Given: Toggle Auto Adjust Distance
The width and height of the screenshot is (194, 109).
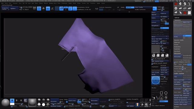Looking at the screenshot, I should (x=158, y=106).
